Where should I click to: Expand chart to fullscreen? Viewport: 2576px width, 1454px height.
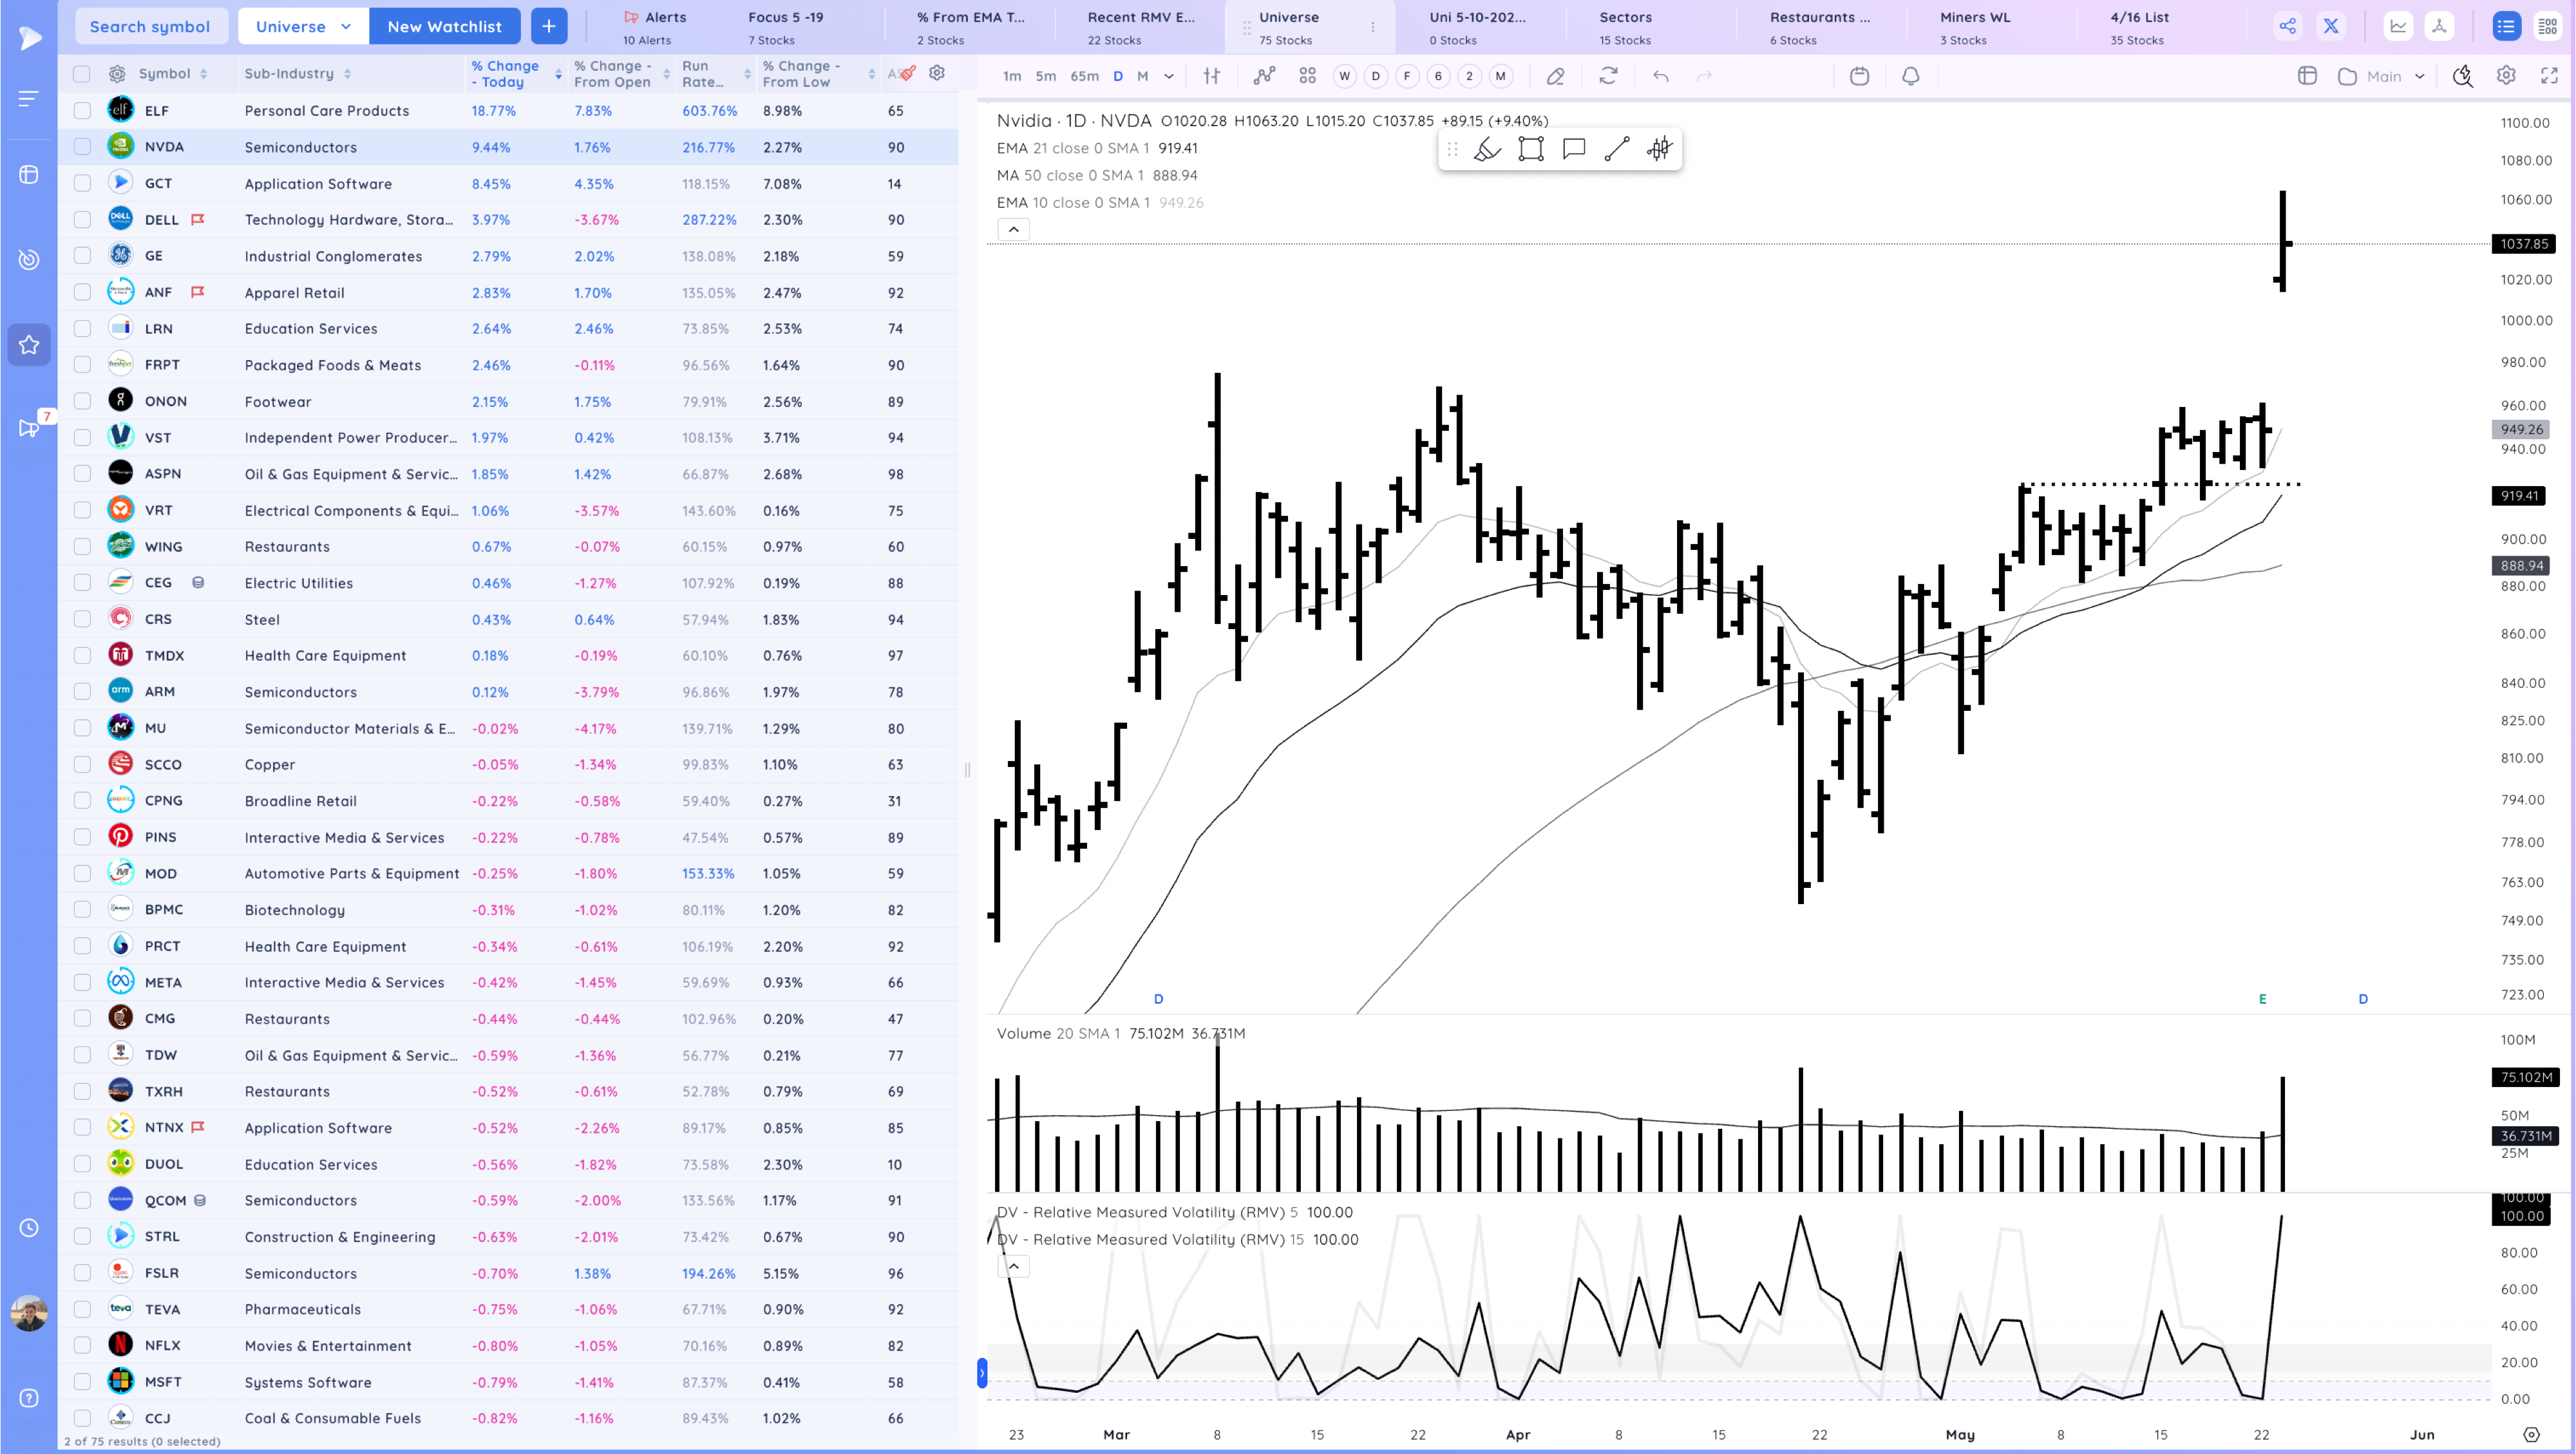[x=2549, y=76]
